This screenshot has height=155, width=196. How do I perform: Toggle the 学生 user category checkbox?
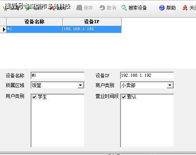coord(34,97)
